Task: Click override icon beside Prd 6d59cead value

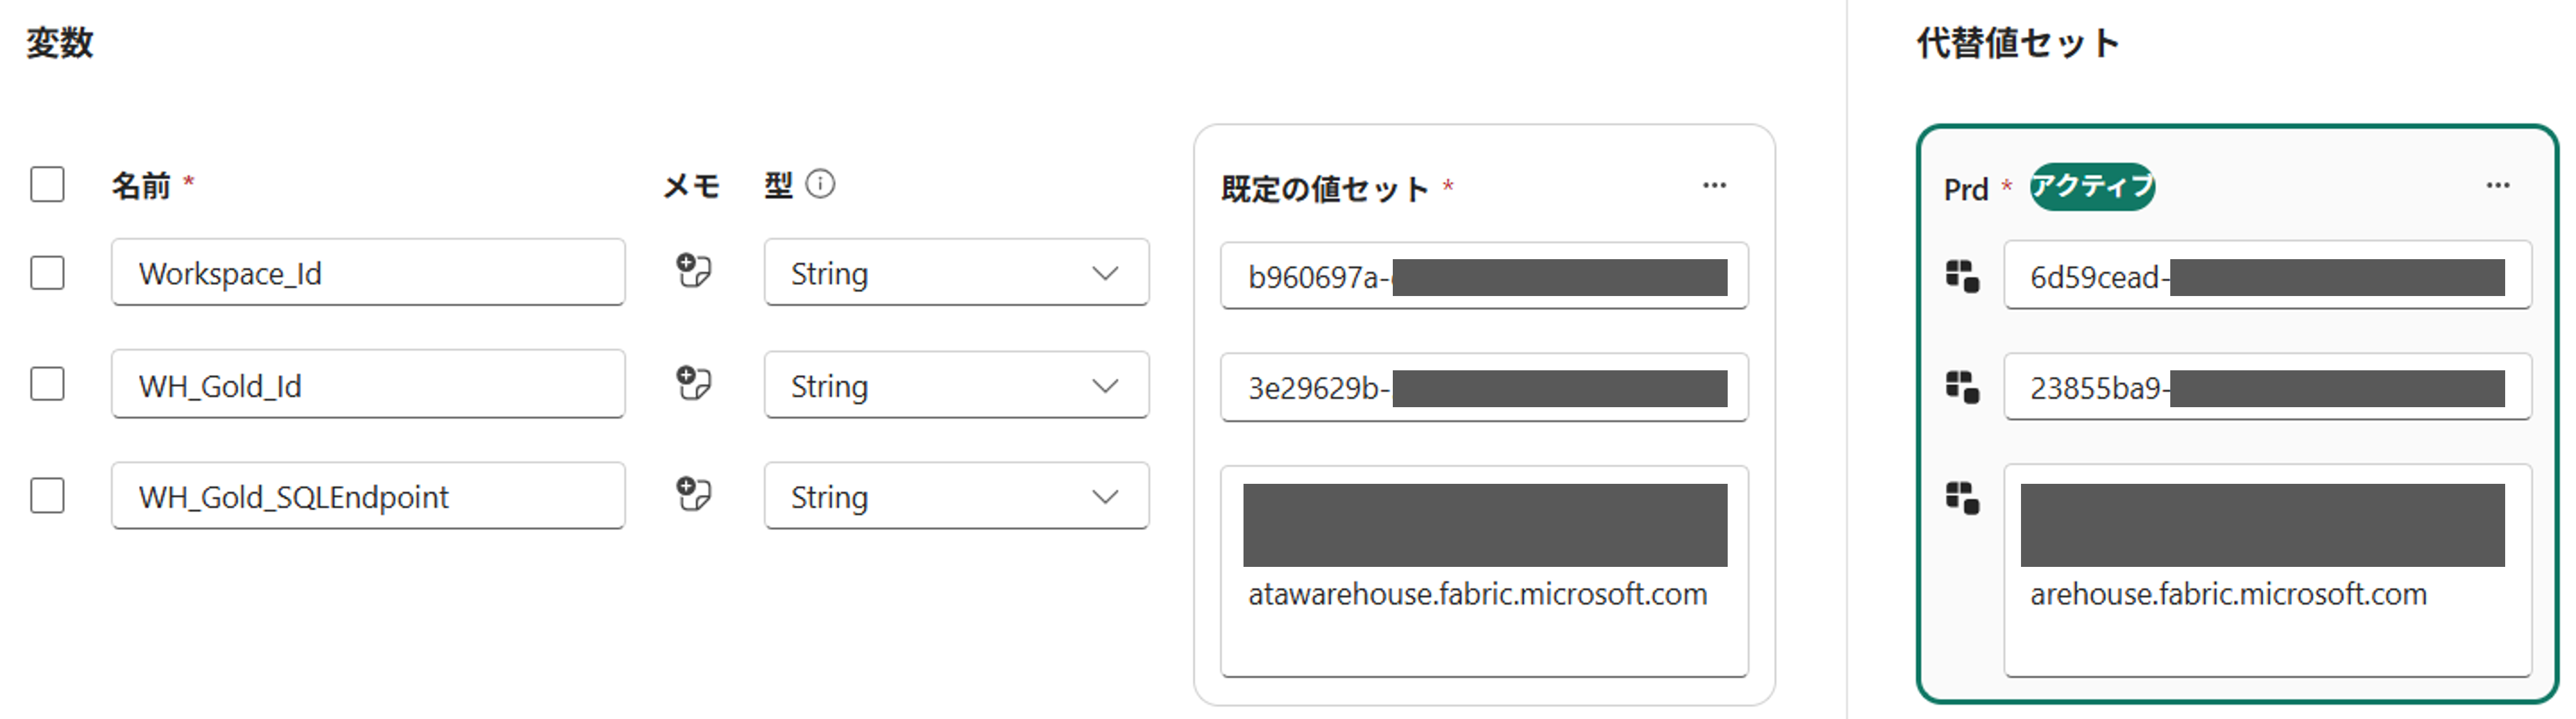Action: [x=1962, y=276]
